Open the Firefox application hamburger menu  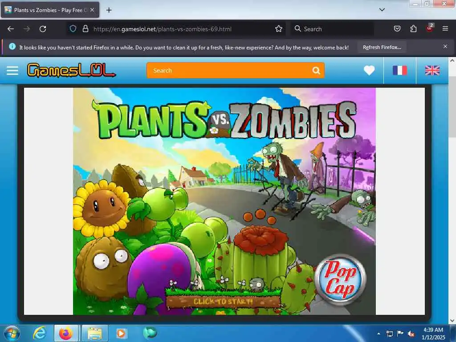pyautogui.click(x=445, y=28)
